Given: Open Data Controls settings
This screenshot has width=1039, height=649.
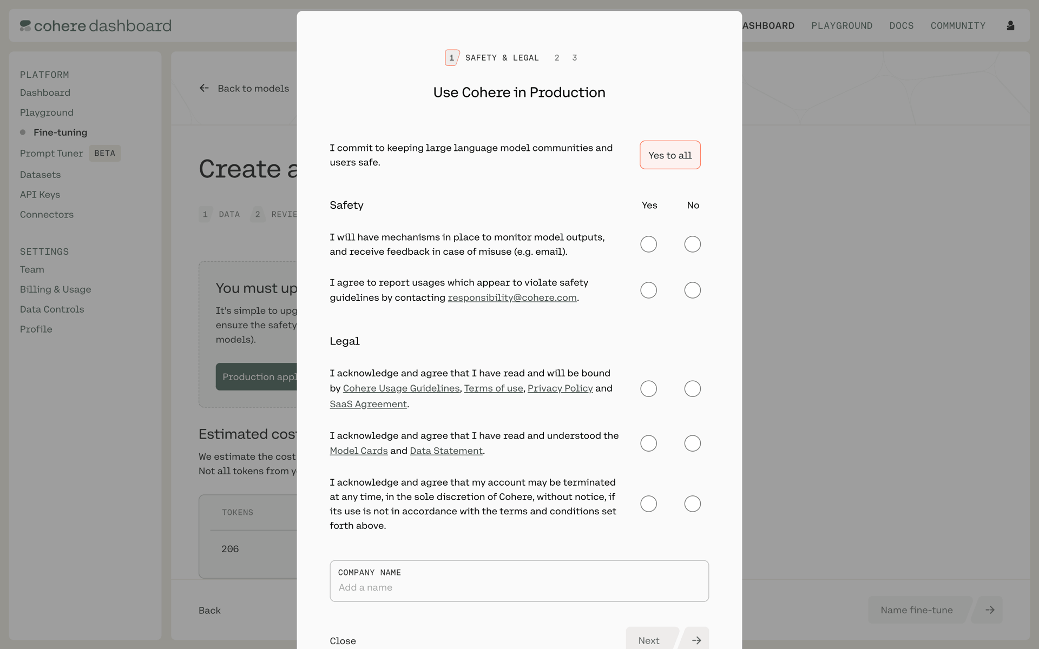Looking at the screenshot, I should 52,309.
